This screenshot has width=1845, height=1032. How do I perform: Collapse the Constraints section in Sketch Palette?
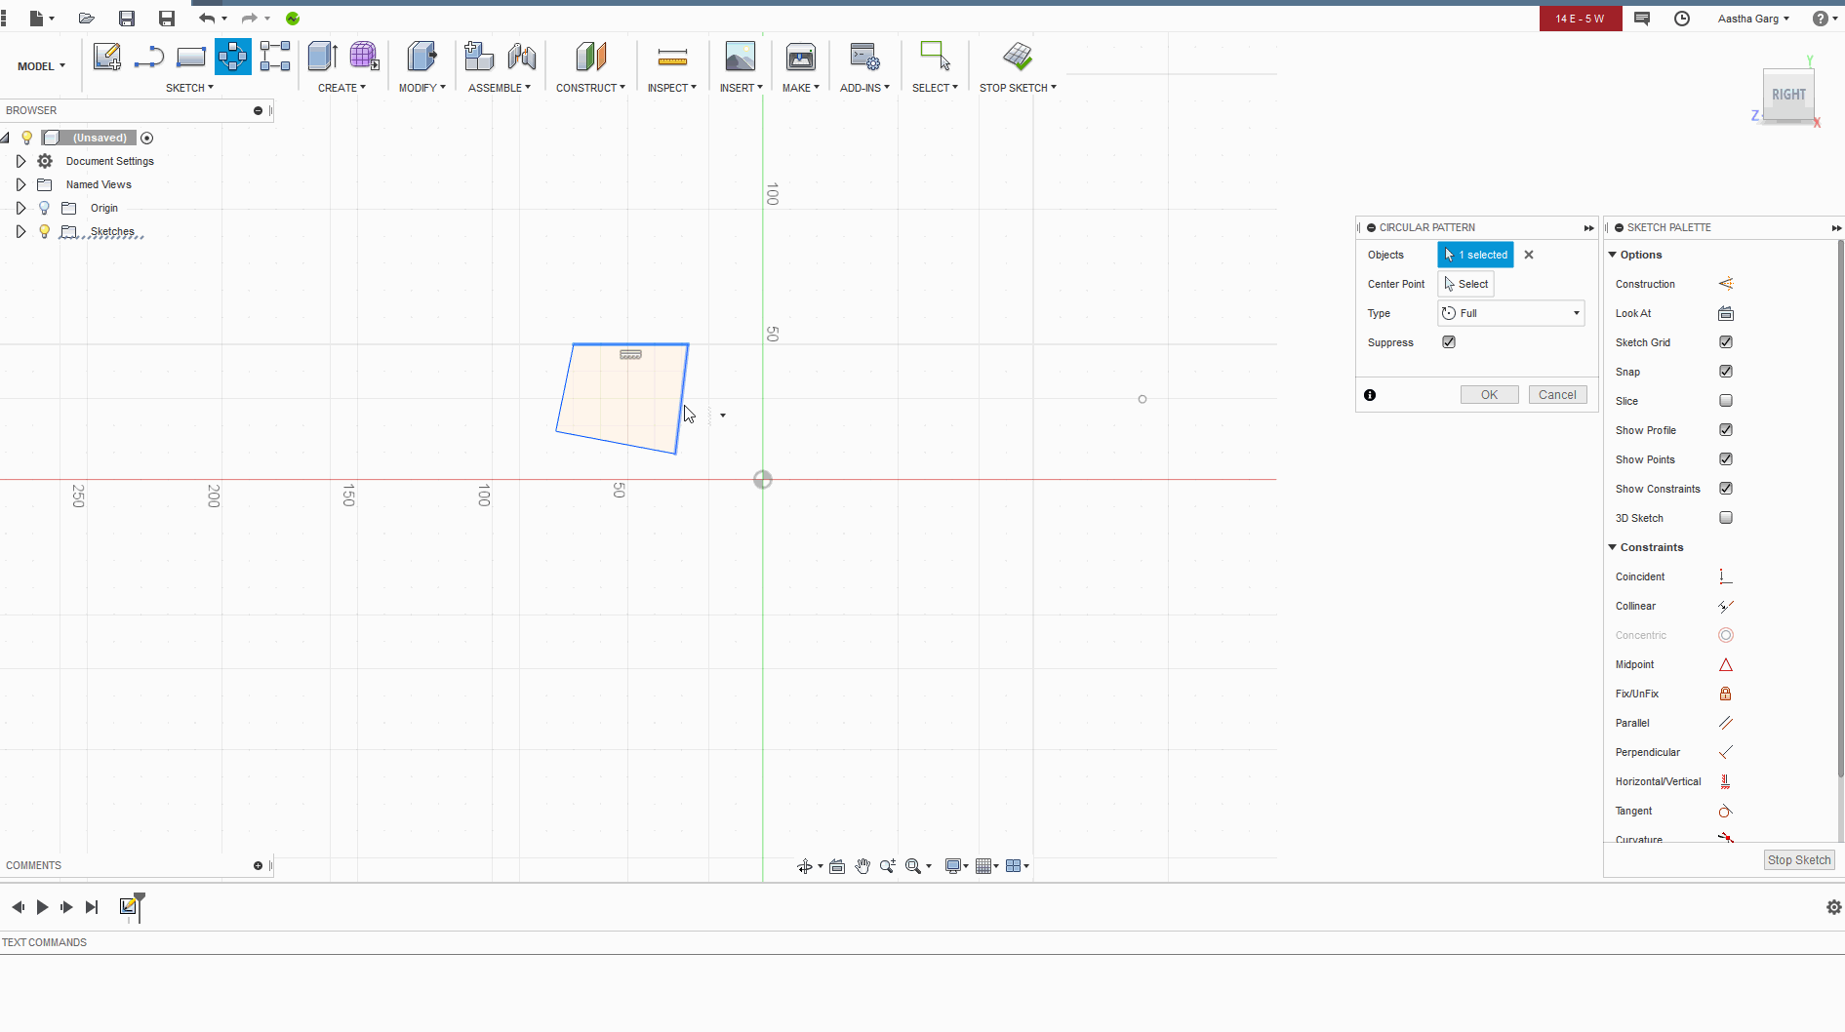pos(1613,547)
